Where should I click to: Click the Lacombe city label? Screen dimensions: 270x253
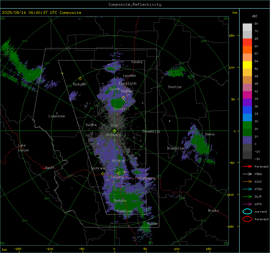coord(129,76)
